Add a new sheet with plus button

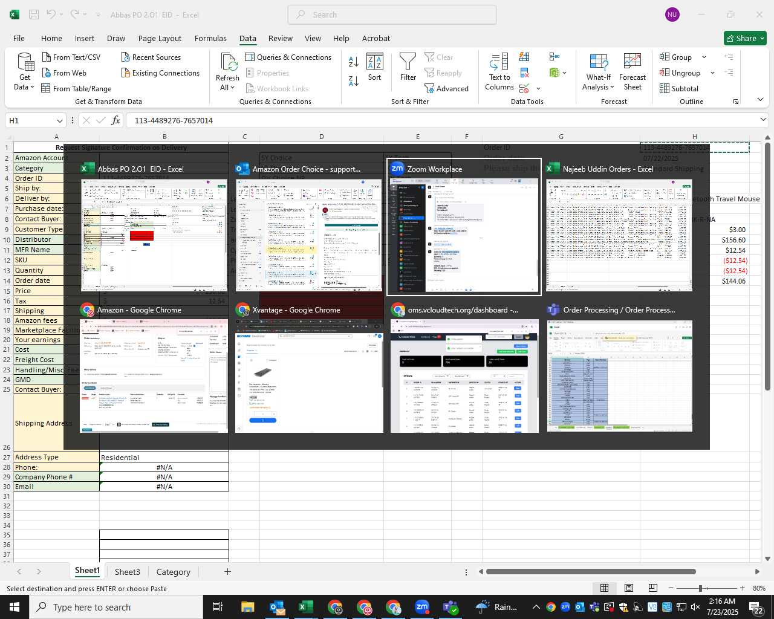(227, 571)
